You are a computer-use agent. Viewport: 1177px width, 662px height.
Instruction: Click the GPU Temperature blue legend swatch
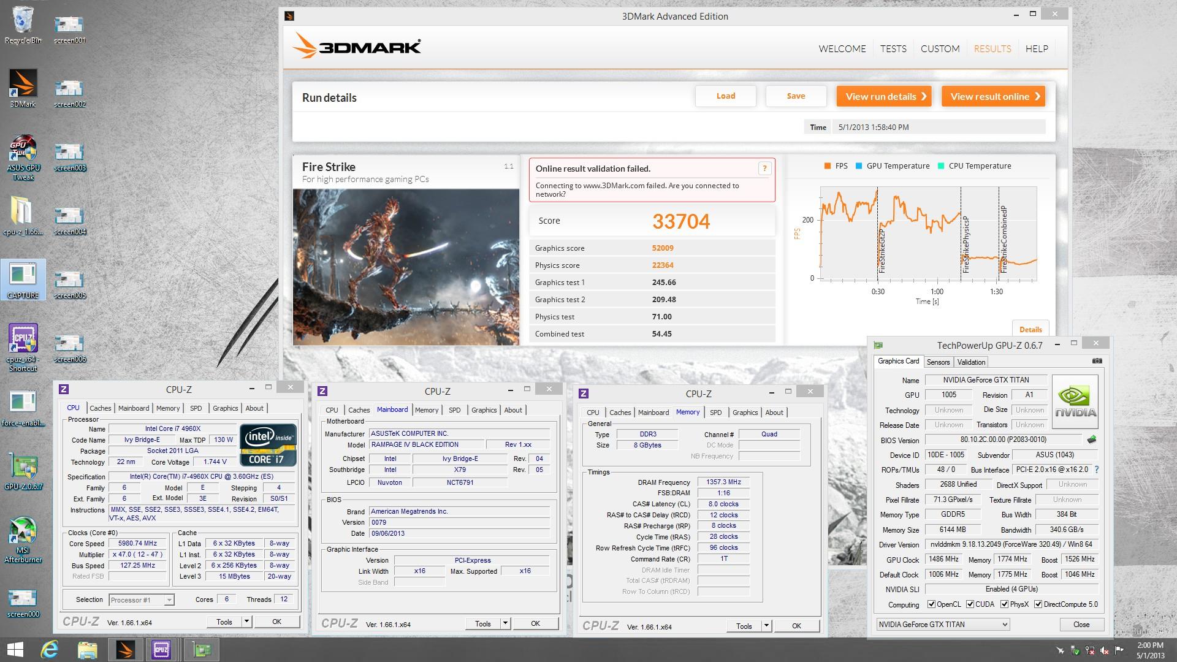[x=859, y=165]
